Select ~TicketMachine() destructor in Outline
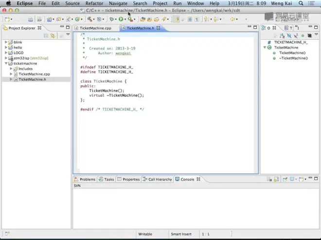Image resolution: width=321 pixels, height=240 pixels. [293, 58]
